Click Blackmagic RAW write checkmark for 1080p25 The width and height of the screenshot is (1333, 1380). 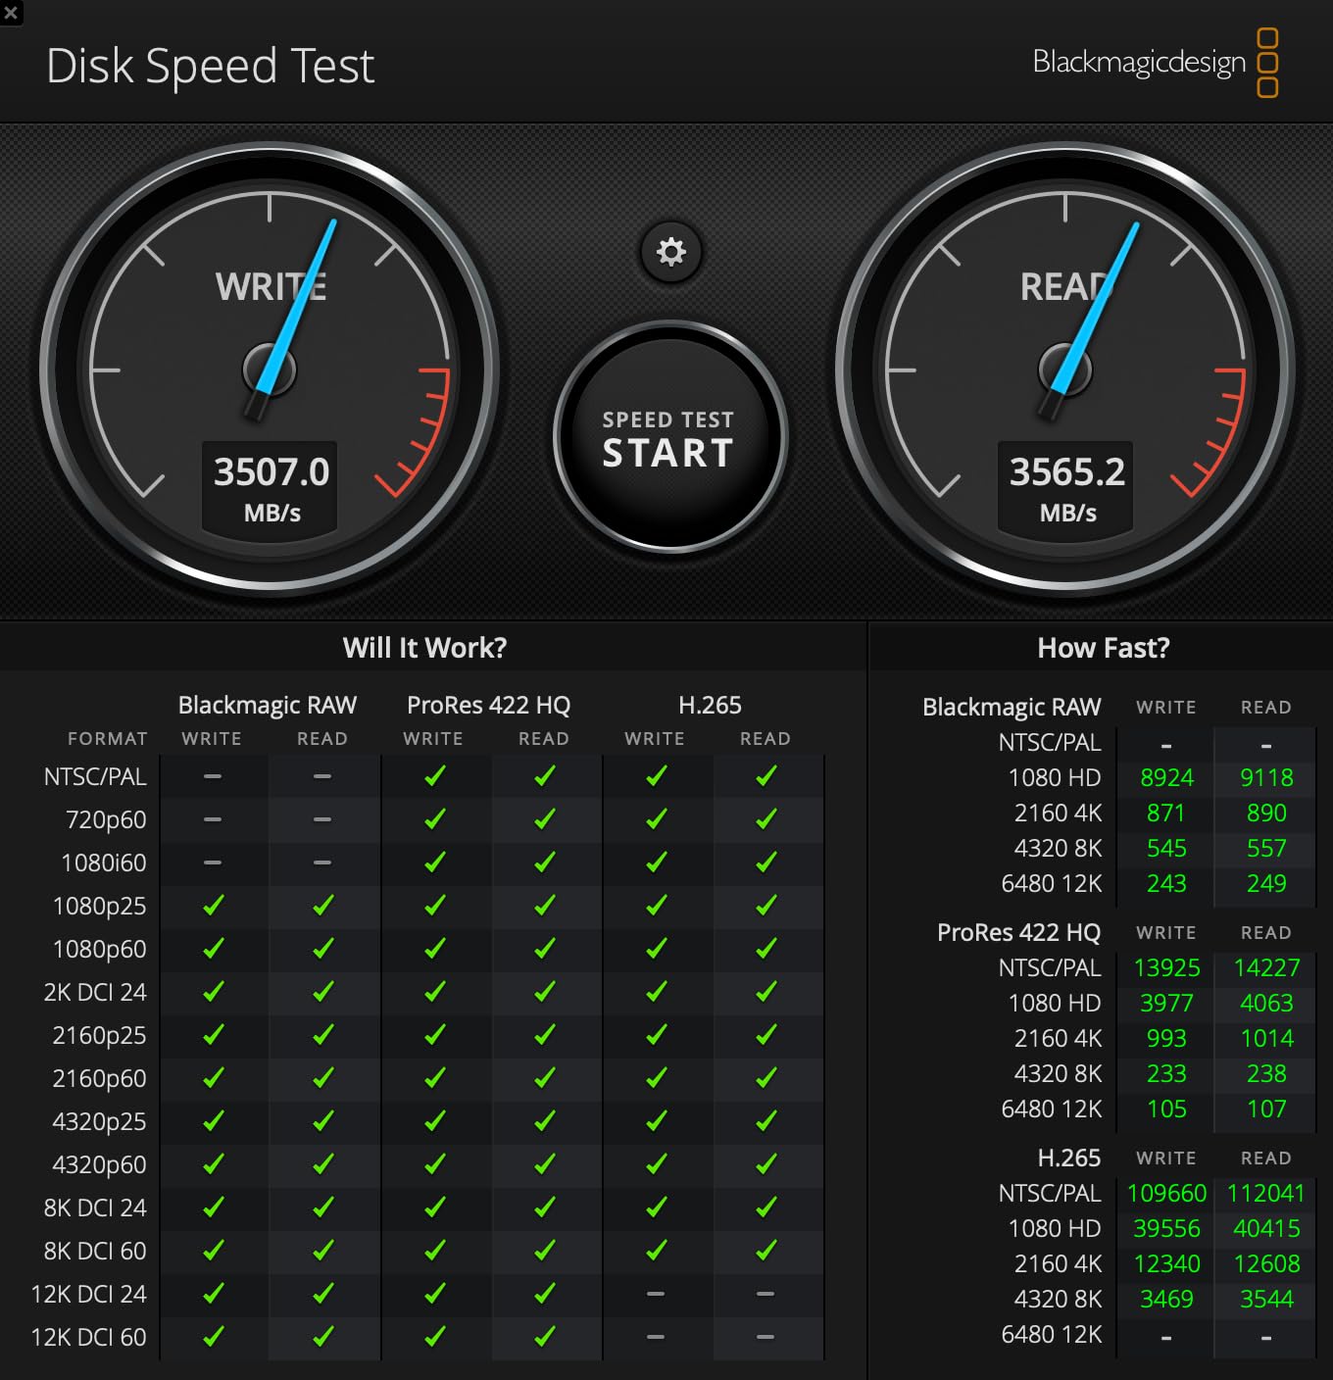(x=213, y=905)
